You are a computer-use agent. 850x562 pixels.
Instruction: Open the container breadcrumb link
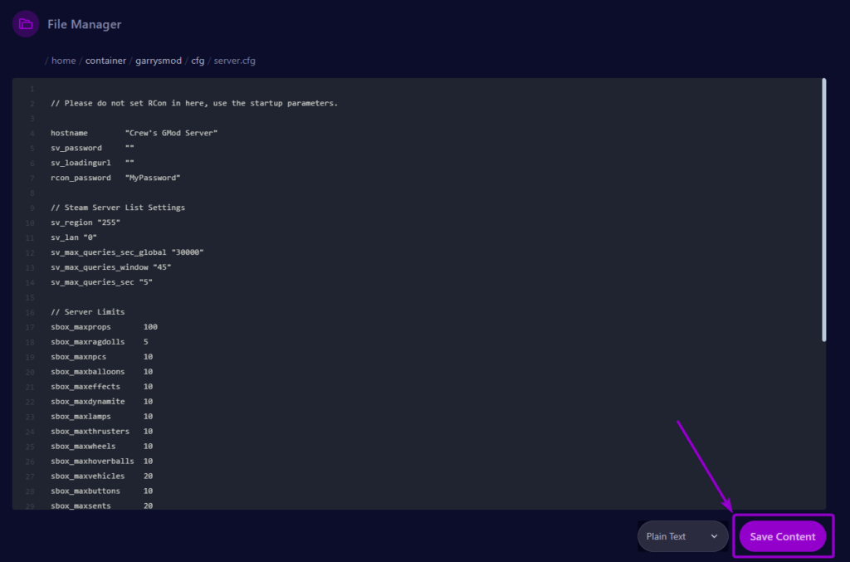105,61
